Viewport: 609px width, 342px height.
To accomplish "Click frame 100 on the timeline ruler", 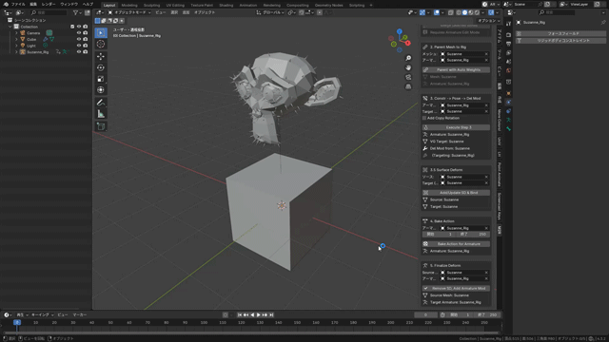I will tap(204, 323).
